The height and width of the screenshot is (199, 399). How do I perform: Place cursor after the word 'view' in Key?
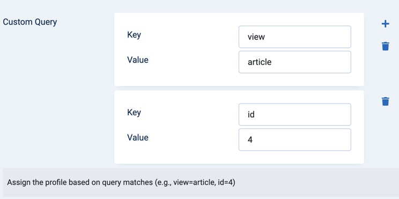[x=265, y=37]
